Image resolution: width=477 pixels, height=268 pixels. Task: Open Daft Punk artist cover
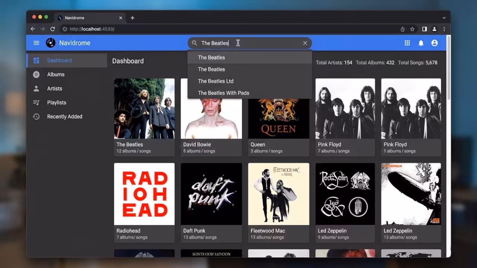coord(211,194)
